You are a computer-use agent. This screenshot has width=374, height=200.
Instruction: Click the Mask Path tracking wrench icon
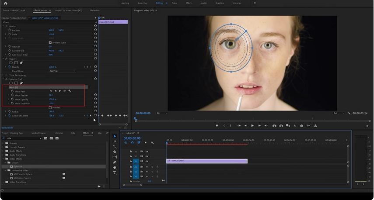70,91
